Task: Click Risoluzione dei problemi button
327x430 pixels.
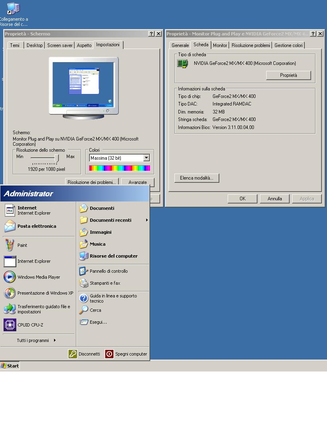Action: click(92, 182)
